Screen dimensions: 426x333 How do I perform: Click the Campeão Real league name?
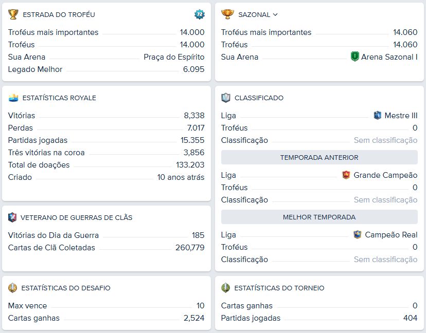pyautogui.click(x=391, y=235)
